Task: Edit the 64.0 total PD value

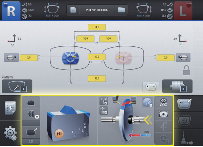Action: (x=97, y=27)
